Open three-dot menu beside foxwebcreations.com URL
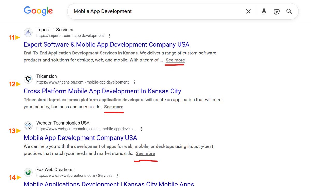Image resolution: width=311 pixels, height=186 pixels. coord(118,176)
